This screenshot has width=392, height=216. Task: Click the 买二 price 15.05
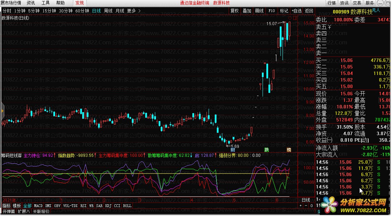click(346, 67)
